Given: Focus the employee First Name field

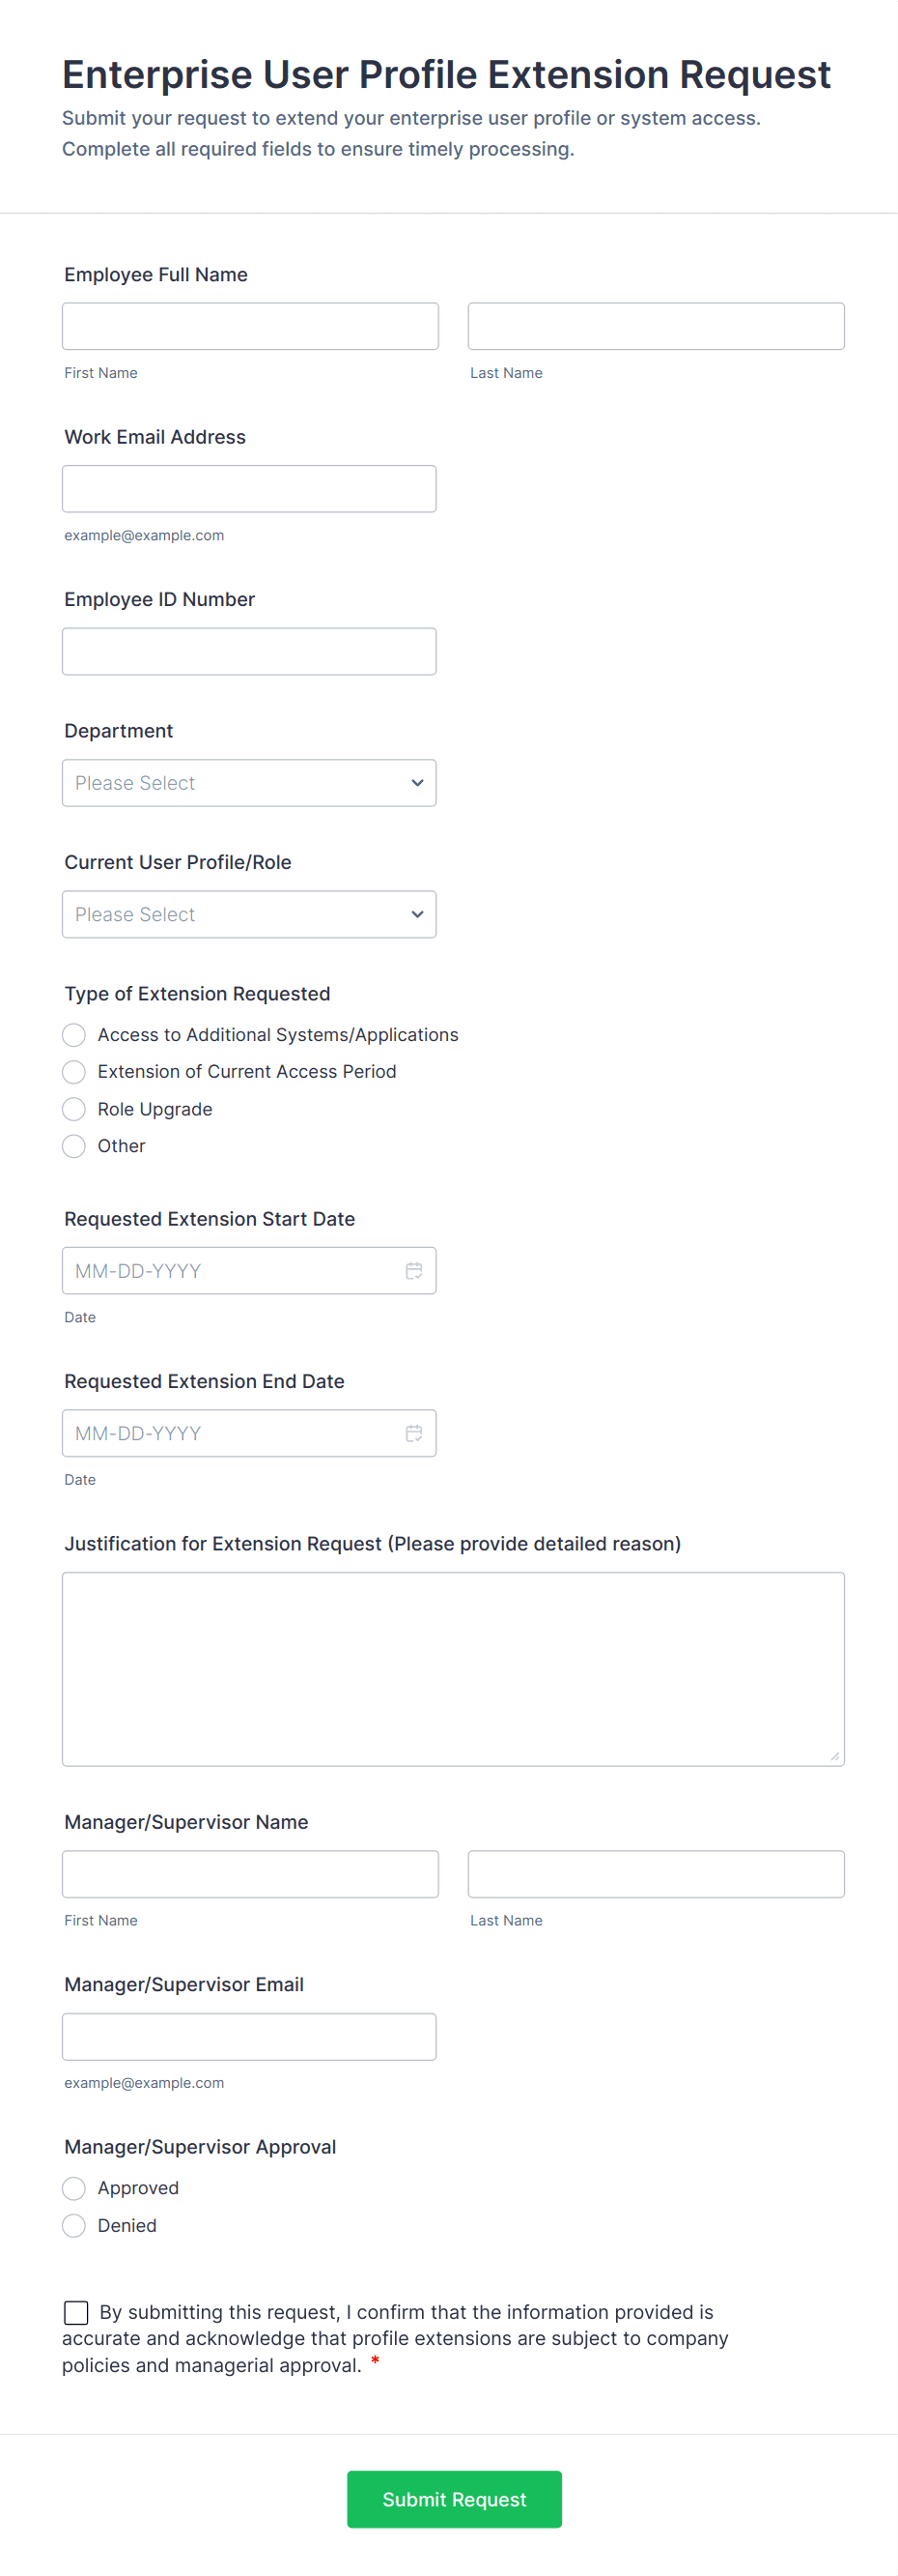Looking at the screenshot, I should pos(250,326).
